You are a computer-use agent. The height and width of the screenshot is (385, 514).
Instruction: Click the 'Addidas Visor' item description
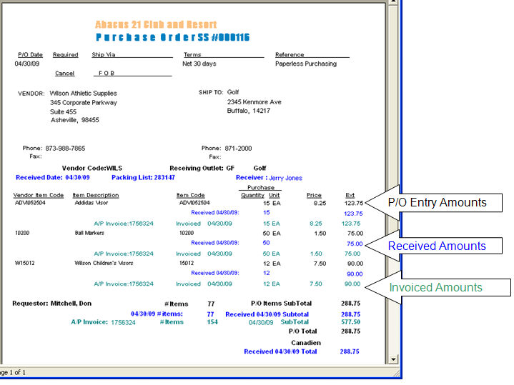click(92, 203)
